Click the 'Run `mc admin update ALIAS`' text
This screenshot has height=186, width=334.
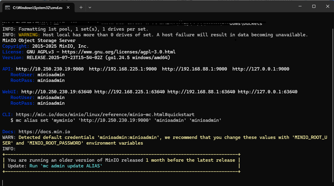(x=66, y=166)
